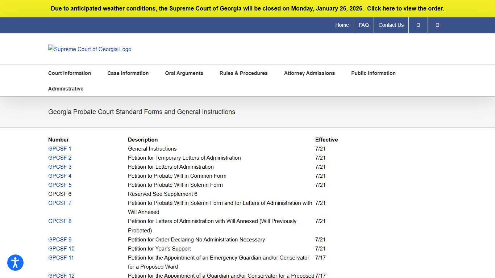Open the FAQ page
Viewport: 495px width, 278px height.
coord(363,25)
